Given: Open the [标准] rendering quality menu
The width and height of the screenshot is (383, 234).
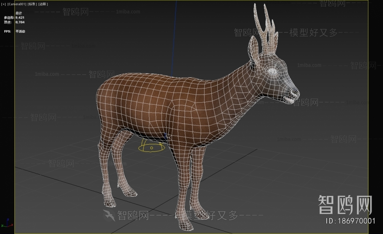Looking at the screenshot, I should pyautogui.click(x=32, y=4).
